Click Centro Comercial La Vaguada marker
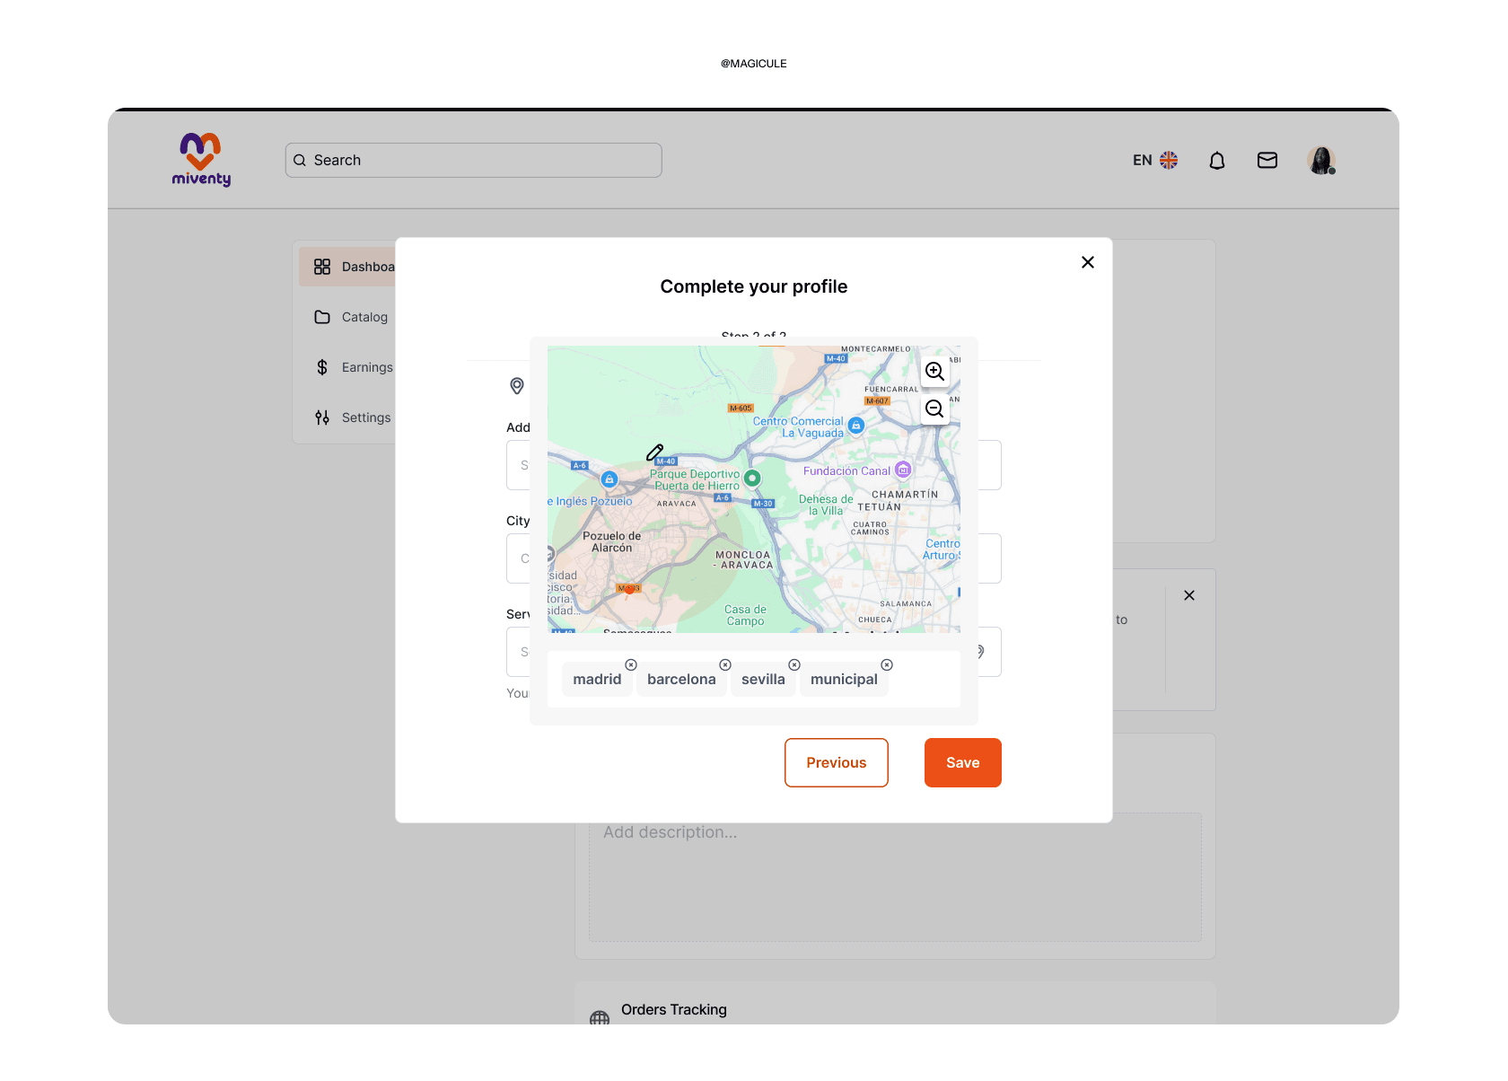The width and height of the screenshot is (1508, 1081). click(x=856, y=426)
